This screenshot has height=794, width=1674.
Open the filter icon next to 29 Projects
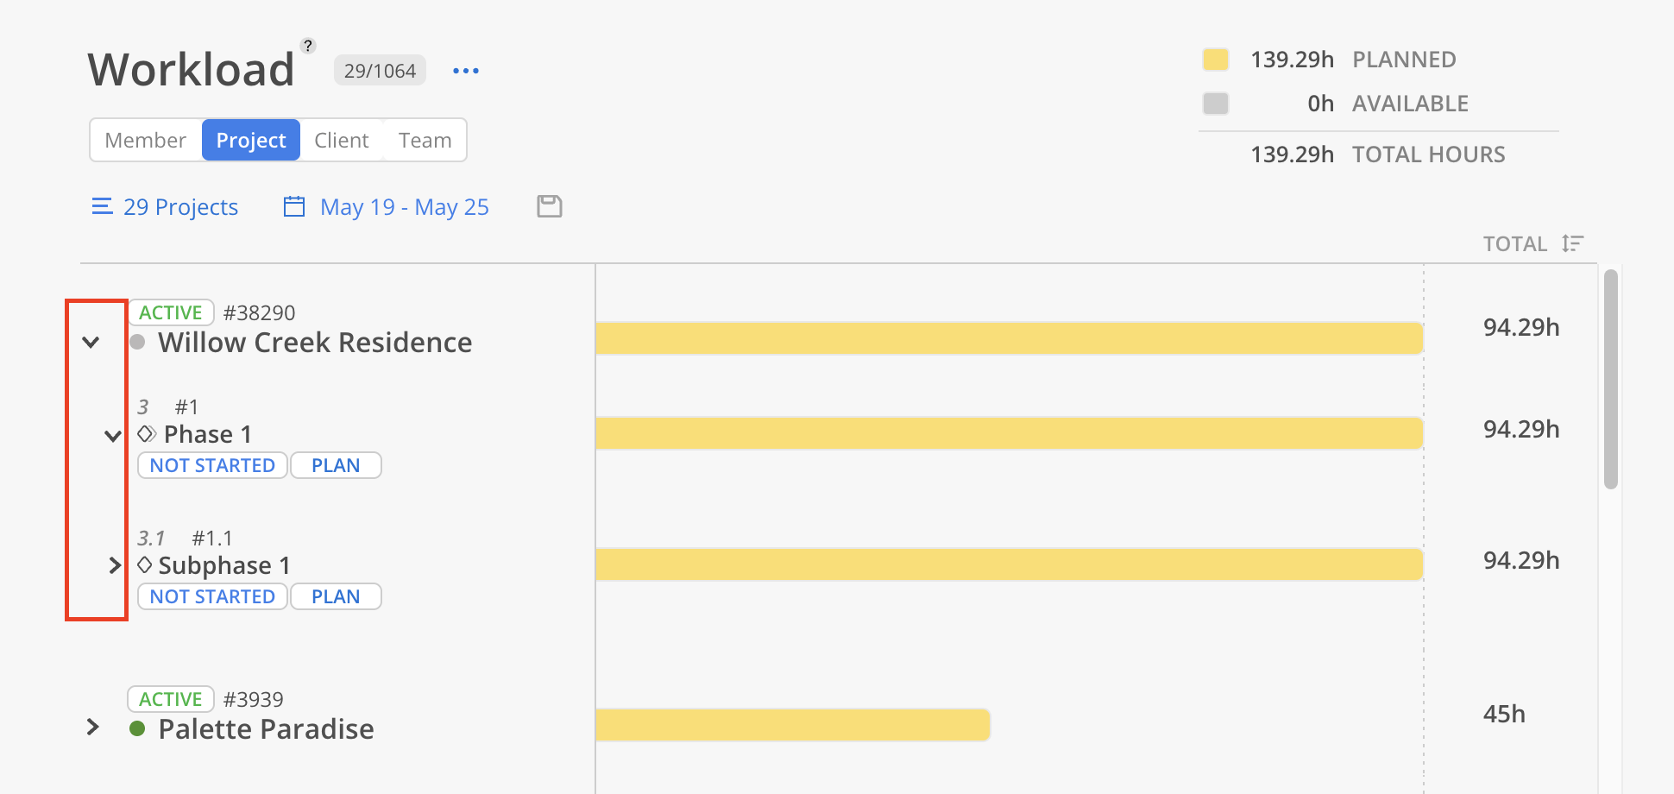(102, 206)
